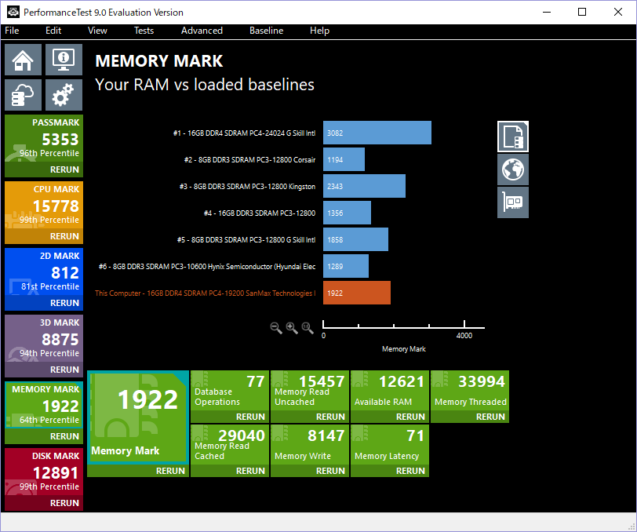Click the 1194 Corsair baseline bar
This screenshot has height=532, width=637.
tap(344, 159)
